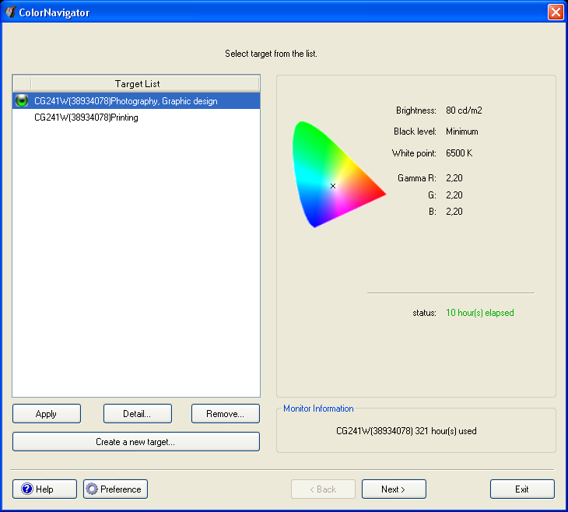The height and width of the screenshot is (512, 568).
Task: Click the ColorNavigator title bar app icon
Action: coord(10,12)
